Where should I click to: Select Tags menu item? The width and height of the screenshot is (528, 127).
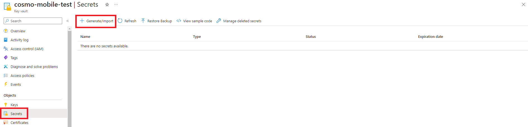coord(14,58)
